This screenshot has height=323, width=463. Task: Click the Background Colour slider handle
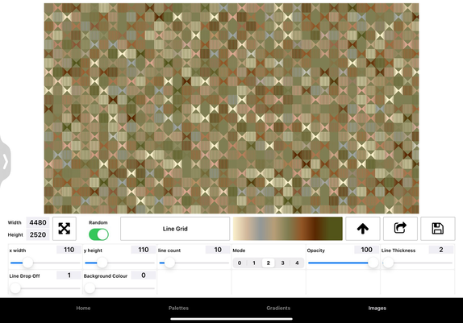(90, 288)
